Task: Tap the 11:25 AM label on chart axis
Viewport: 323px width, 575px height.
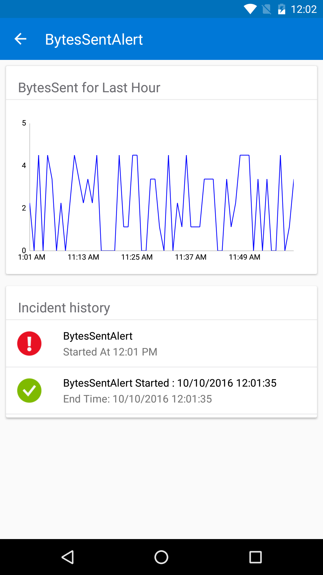Action: (x=137, y=257)
